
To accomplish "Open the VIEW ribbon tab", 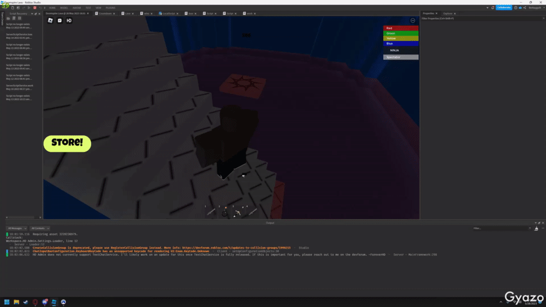I will 98,8.
